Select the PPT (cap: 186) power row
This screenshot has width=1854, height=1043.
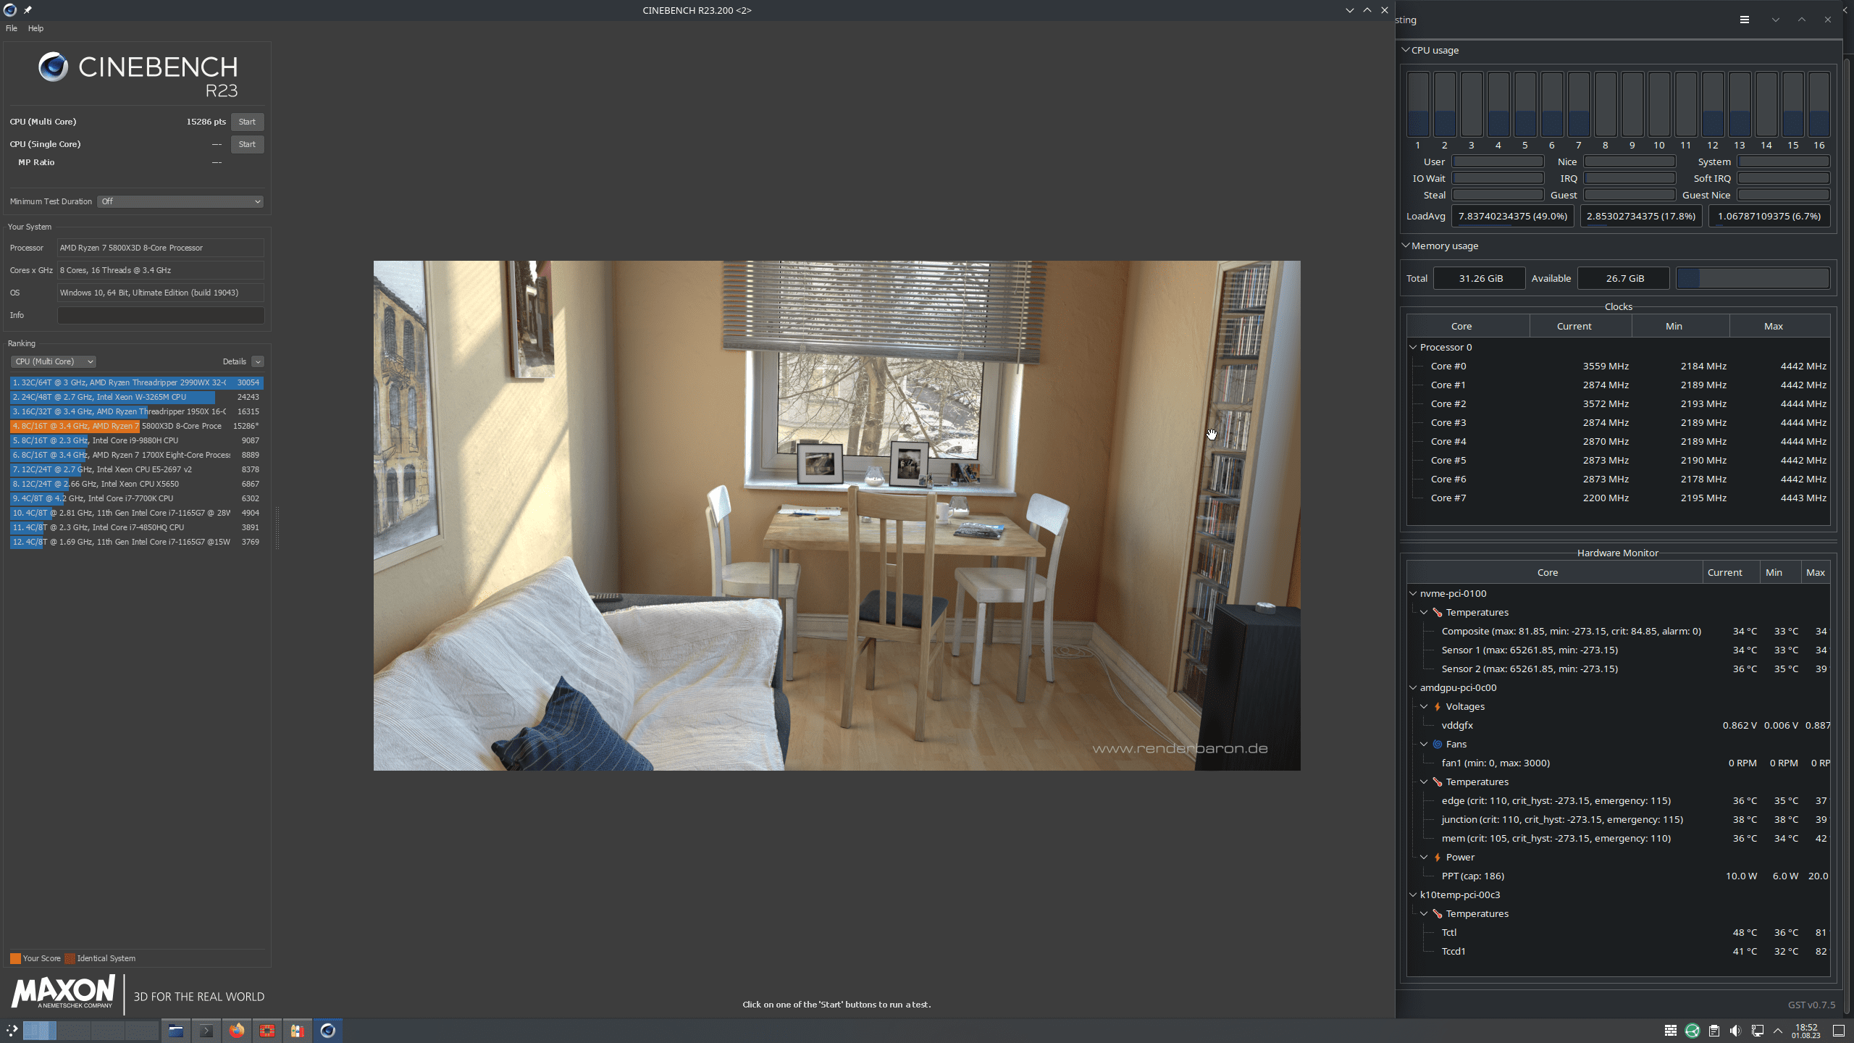pos(1619,876)
